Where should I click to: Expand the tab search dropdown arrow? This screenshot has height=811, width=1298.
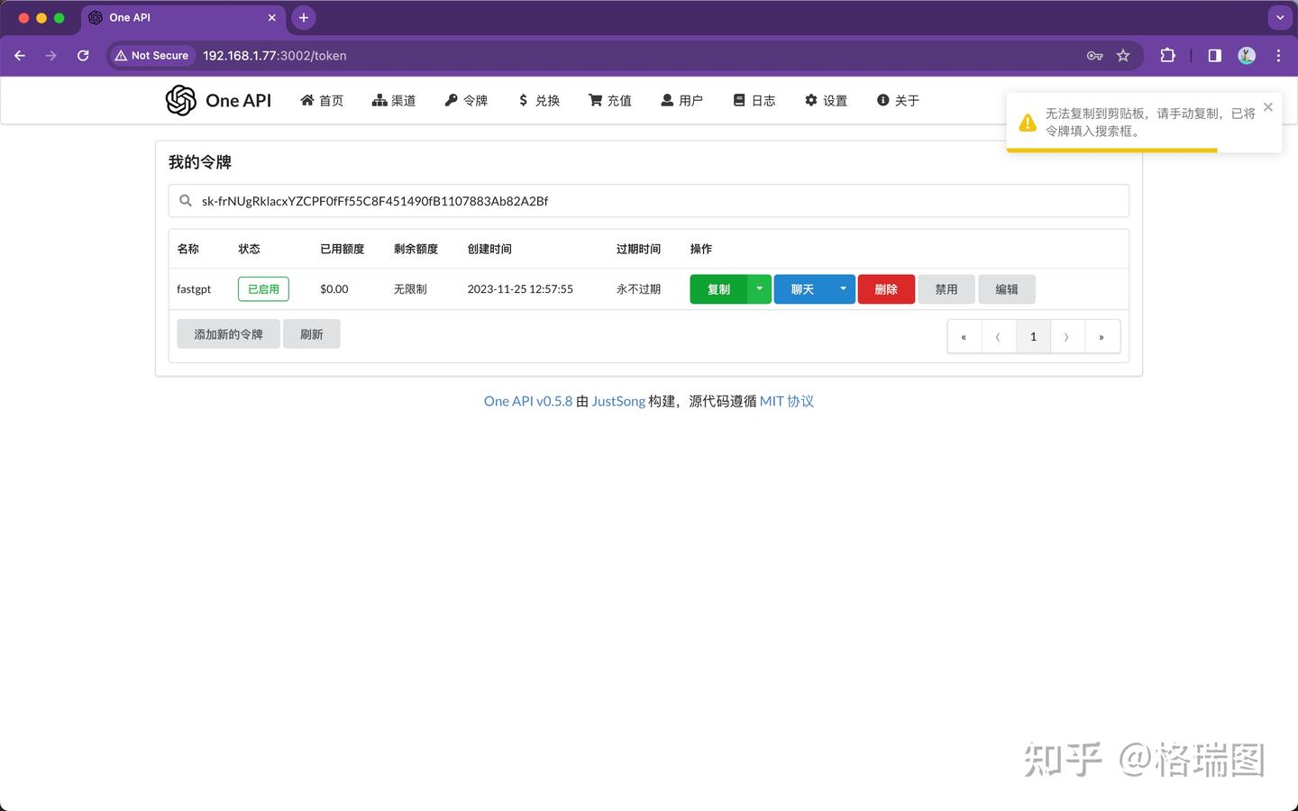pos(1280,18)
